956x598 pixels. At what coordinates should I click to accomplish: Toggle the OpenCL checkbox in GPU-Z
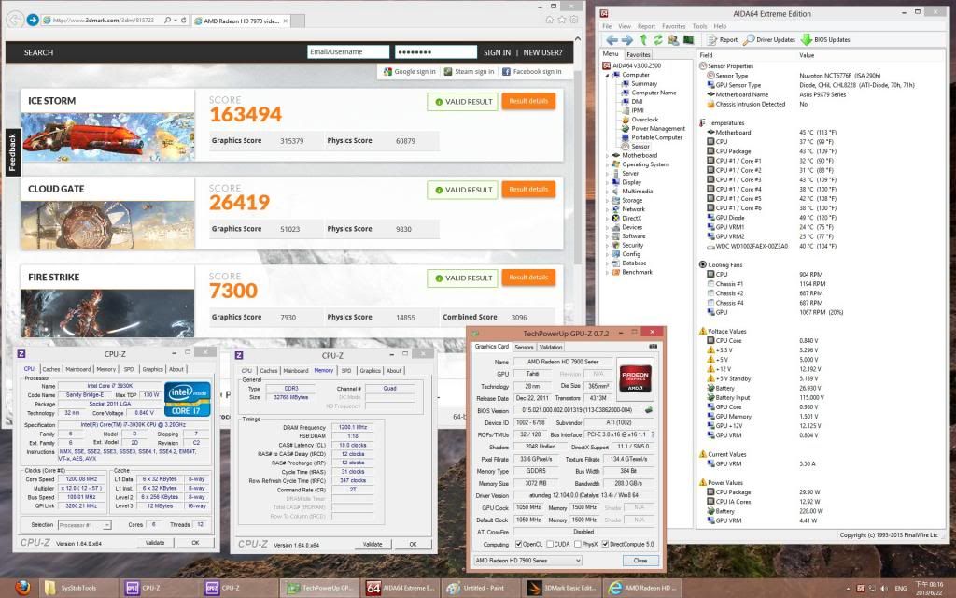tap(519, 545)
